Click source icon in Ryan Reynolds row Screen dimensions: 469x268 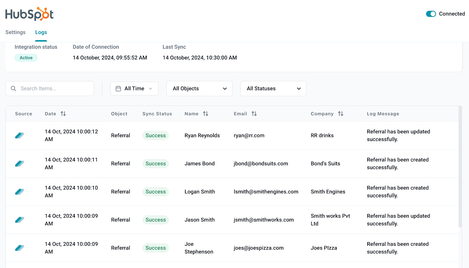tap(20, 135)
